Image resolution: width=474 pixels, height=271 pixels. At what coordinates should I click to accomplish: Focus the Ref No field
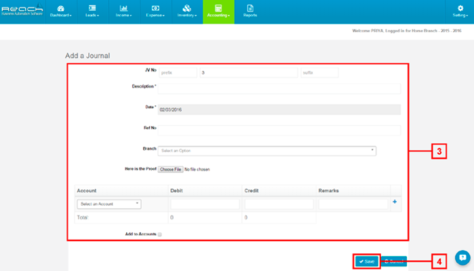279,130
